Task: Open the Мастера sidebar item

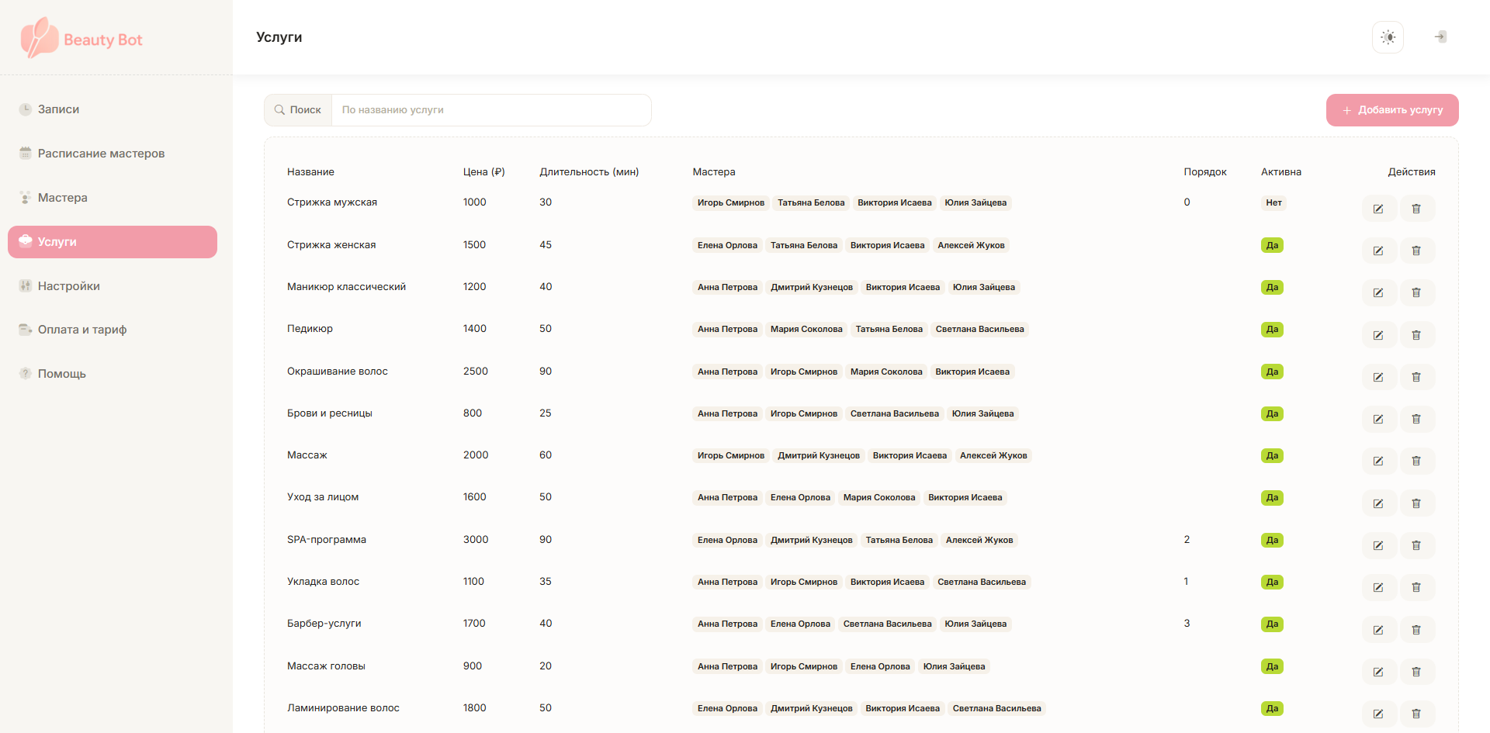Action: 62,198
